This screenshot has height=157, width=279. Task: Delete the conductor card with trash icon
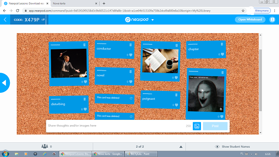tap(130, 45)
